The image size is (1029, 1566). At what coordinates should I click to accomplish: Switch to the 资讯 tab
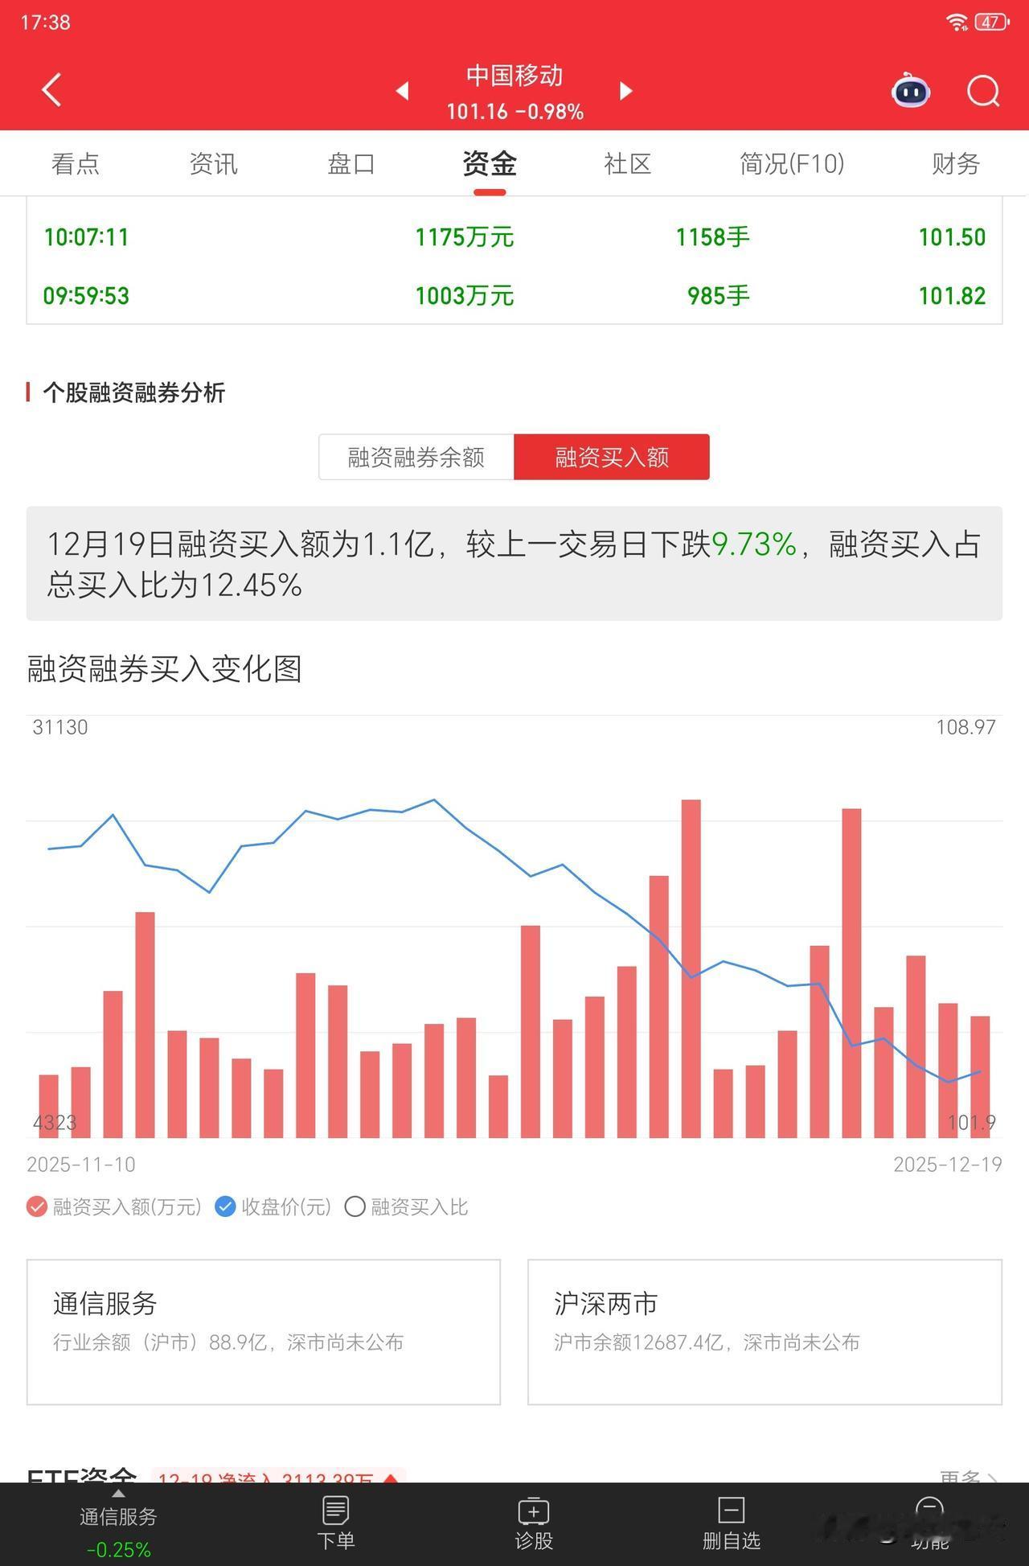pos(213,163)
